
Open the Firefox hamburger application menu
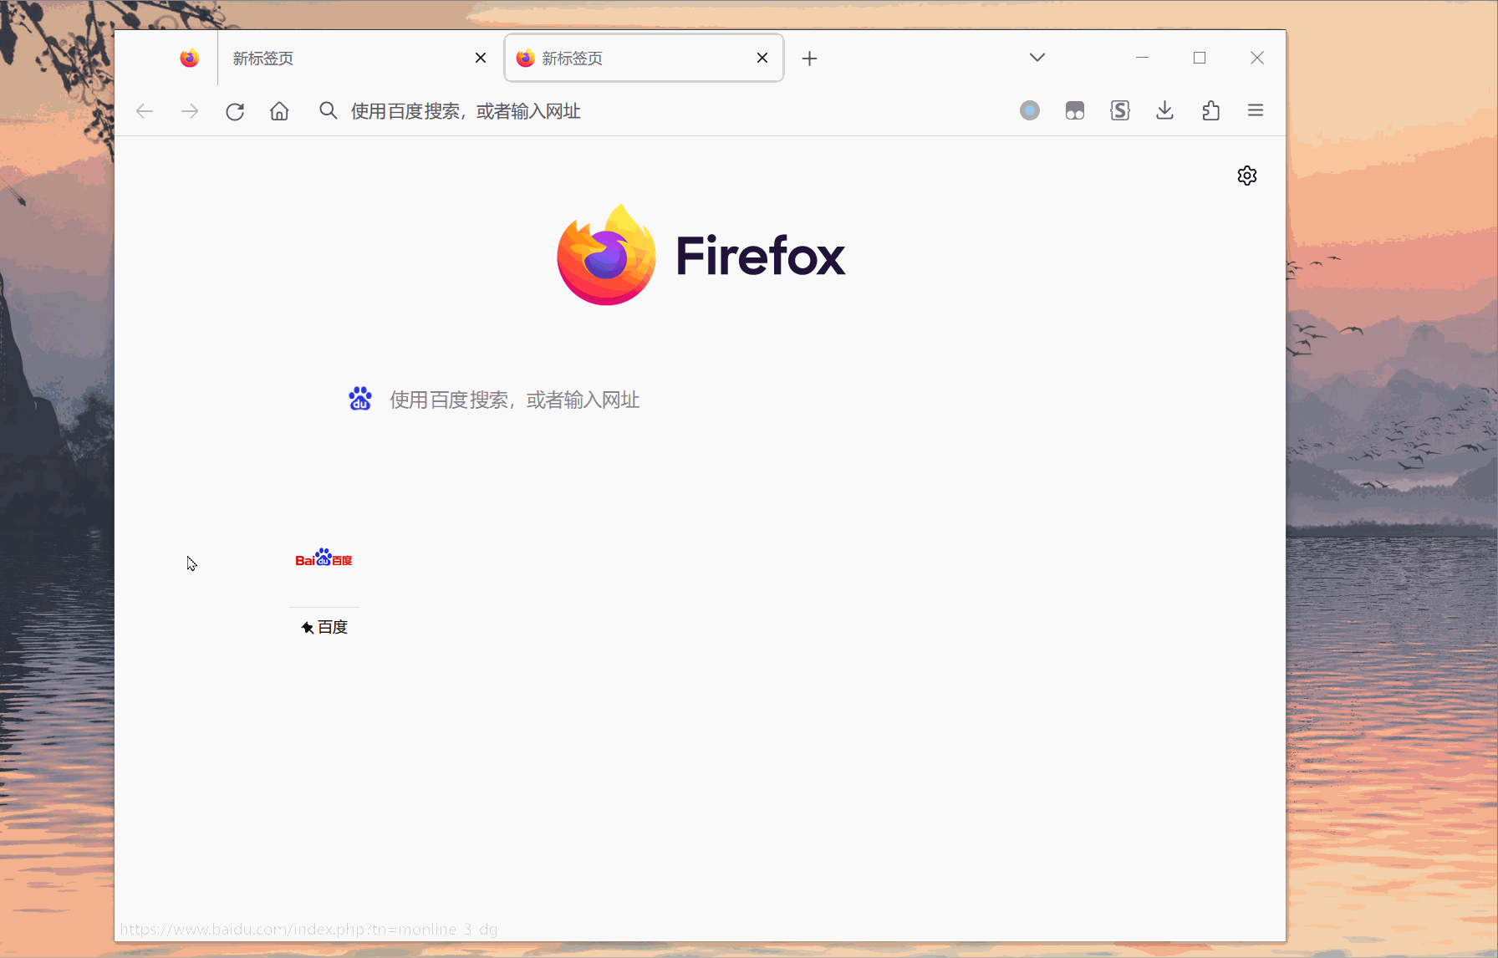1256,110
